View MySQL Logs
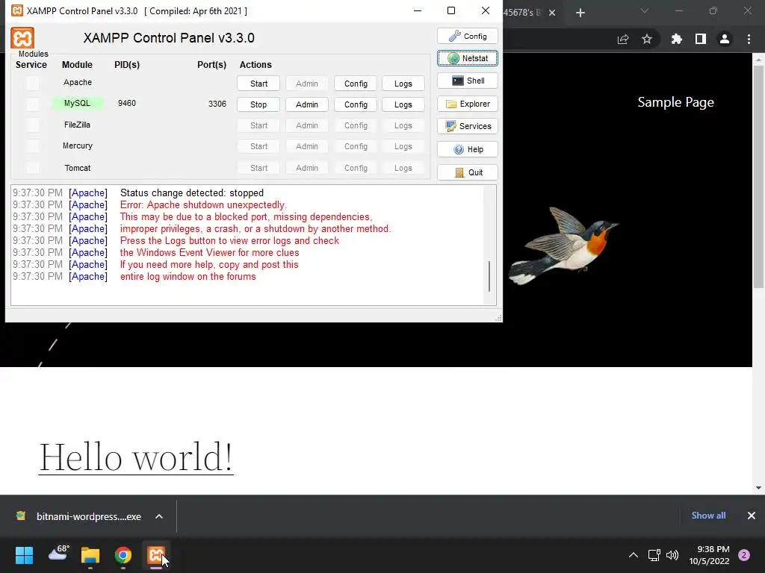The image size is (765, 573). coord(403,104)
